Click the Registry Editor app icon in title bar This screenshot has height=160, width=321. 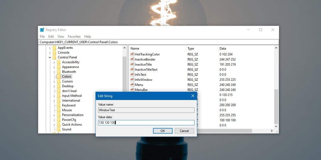pyautogui.click(x=42, y=30)
